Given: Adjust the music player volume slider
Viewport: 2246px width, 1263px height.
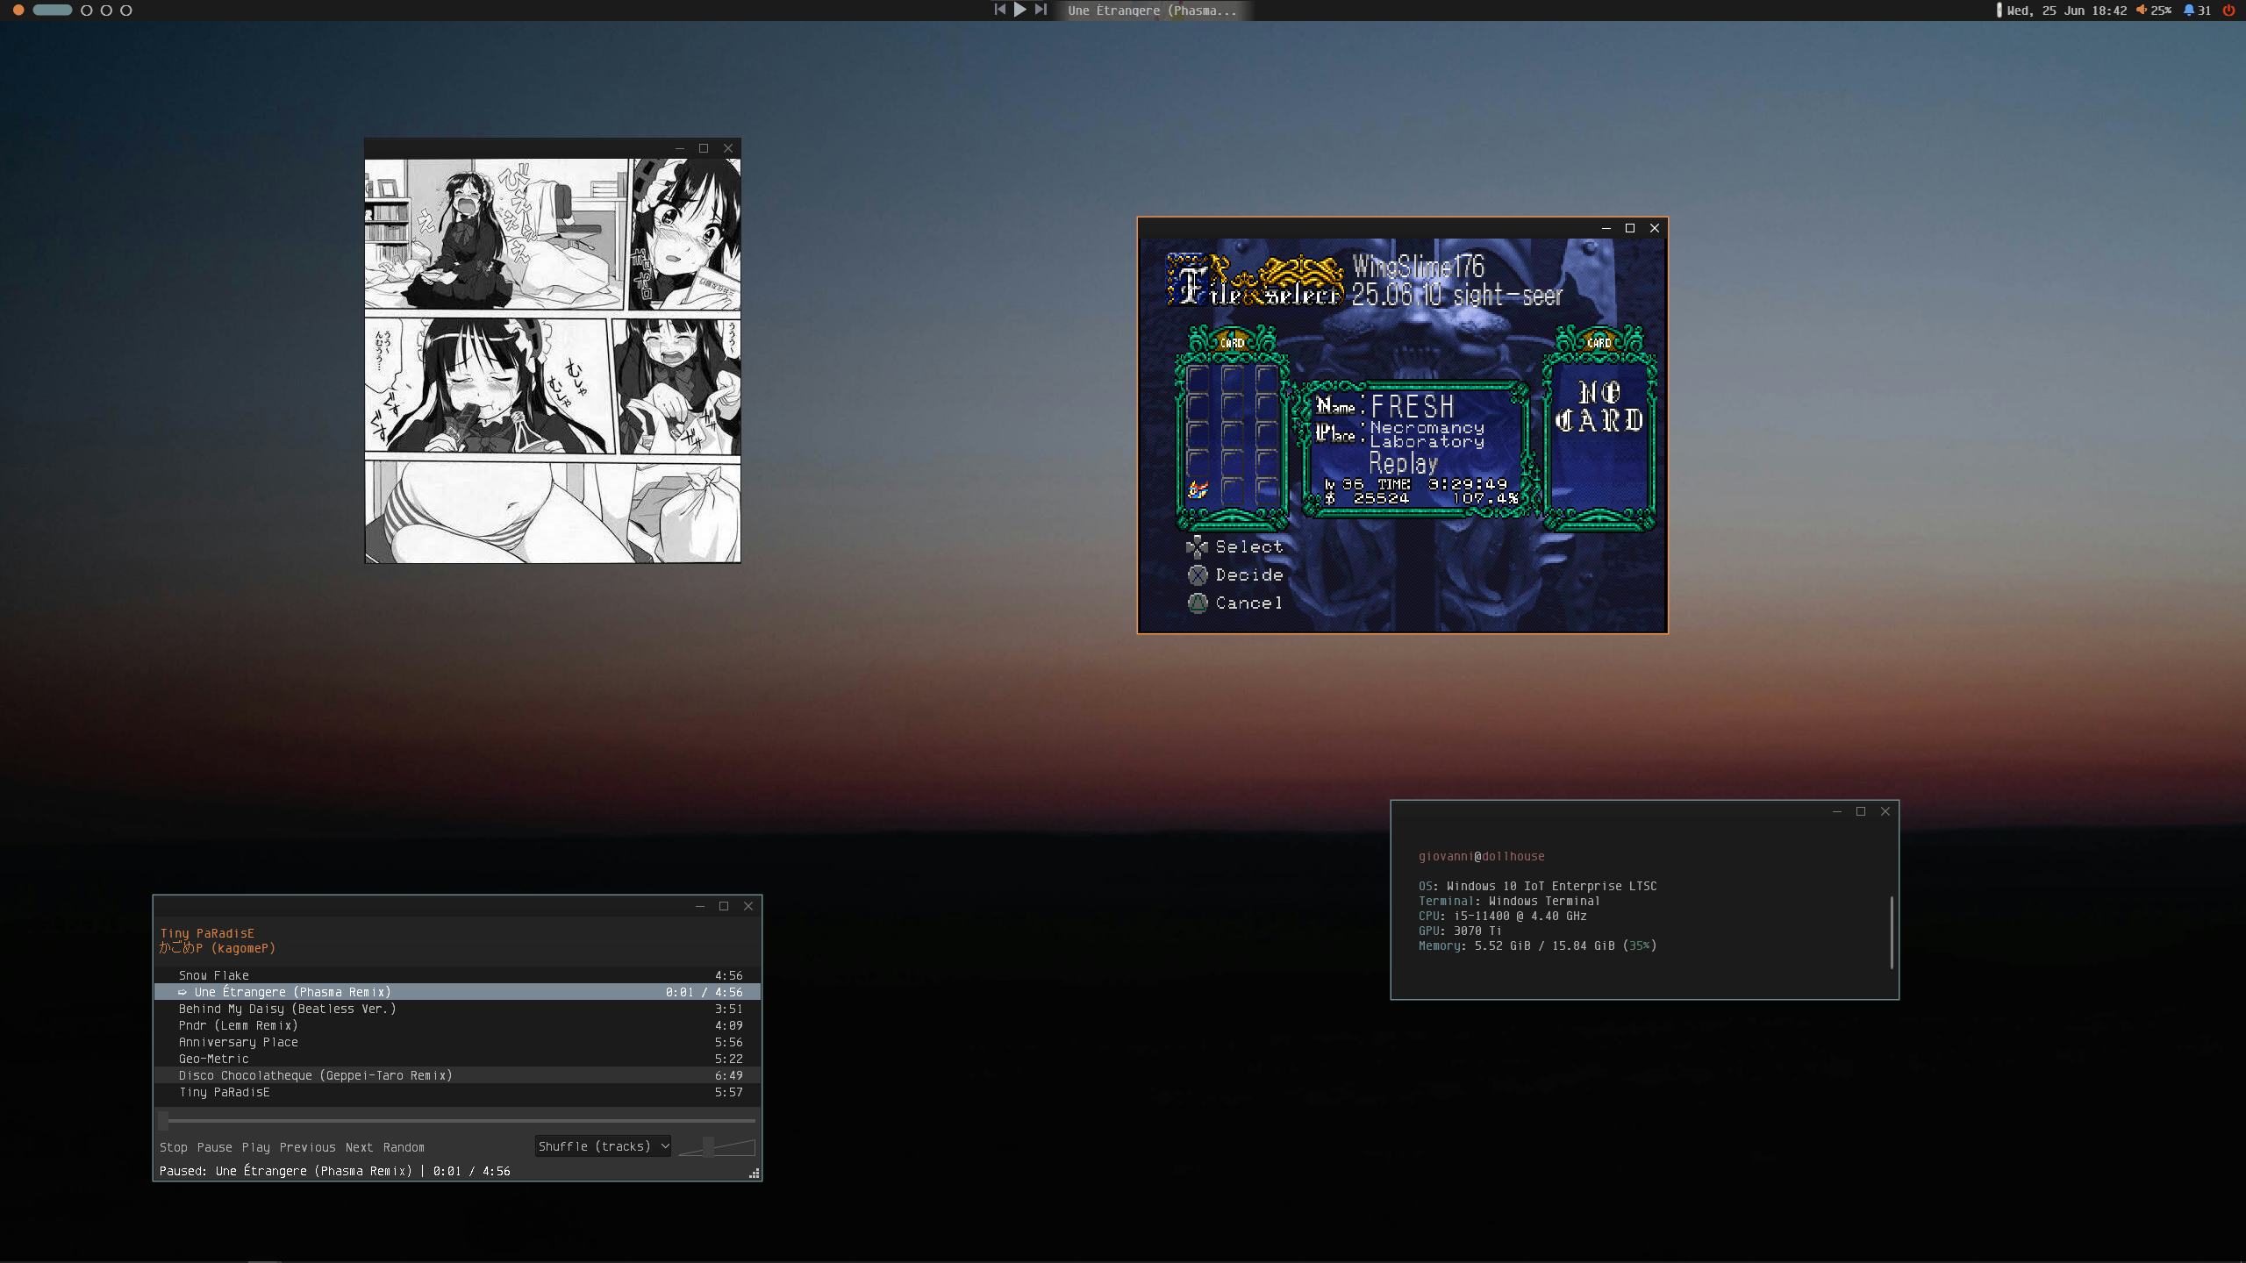Looking at the screenshot, I should (x=717, y=1146).
